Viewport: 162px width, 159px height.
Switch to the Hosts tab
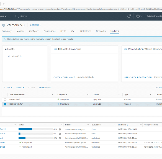63,31
